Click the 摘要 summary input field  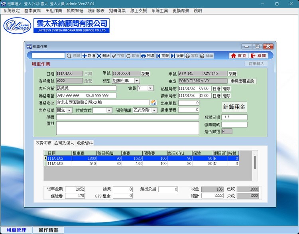(127, 117)
